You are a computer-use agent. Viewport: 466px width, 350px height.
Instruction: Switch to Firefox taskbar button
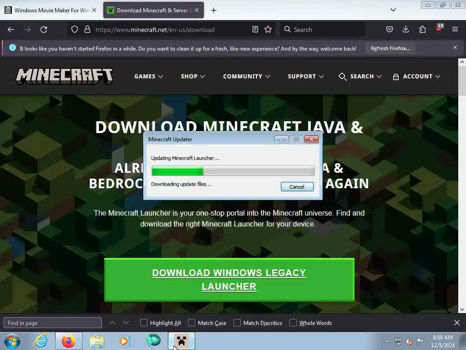tap(69, 341)
